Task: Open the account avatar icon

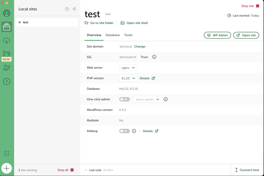Action: coord(6,13)
